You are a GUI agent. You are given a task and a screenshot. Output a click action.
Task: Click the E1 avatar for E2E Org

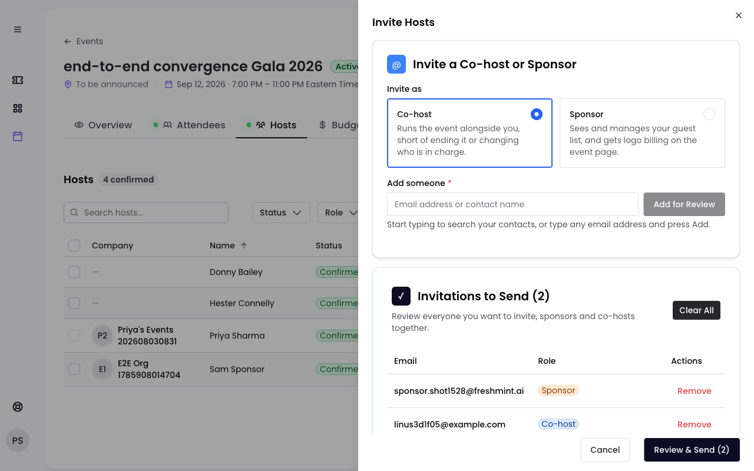coord(102,369)
